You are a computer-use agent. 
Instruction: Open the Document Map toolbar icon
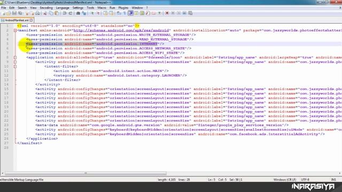click(142, 13)
